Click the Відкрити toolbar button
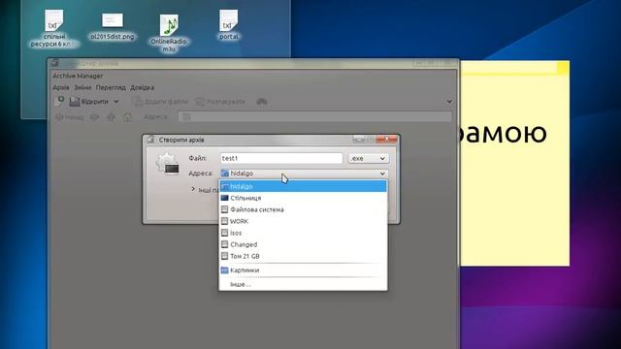 [x=88, y=102]
